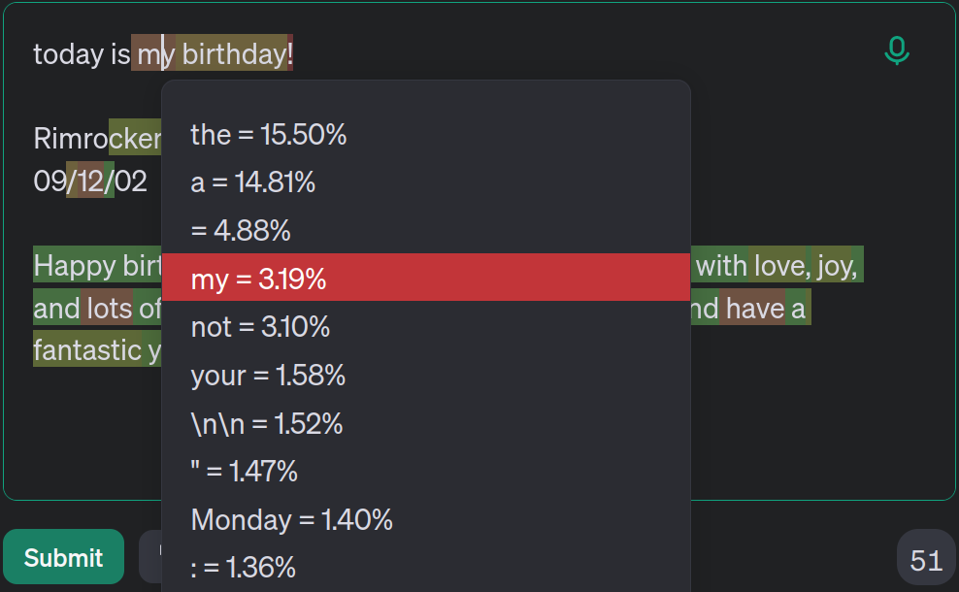Screen dimensions: 959x592
Task: Click the word 'today' in the text area
Action: 69,53
